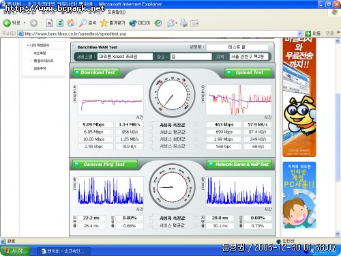341x256 pixels.
Task: Select the 10.00 Mbps maximum value
Action: (x=95, y=139)
